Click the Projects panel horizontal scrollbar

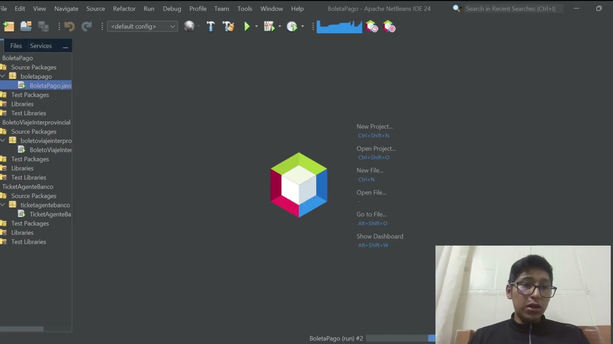tap(22, 329)
